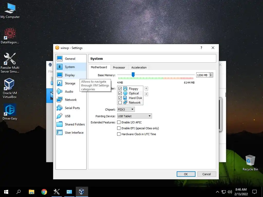This screenshot has width=263, height=197.
Task: Click the network tray icon
Action: click(224, 192)
